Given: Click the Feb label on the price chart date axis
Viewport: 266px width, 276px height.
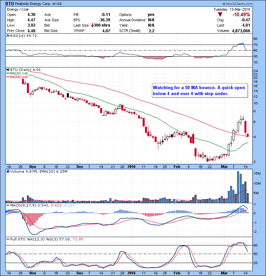Looking at the screenshot, I should coord(177,167).
